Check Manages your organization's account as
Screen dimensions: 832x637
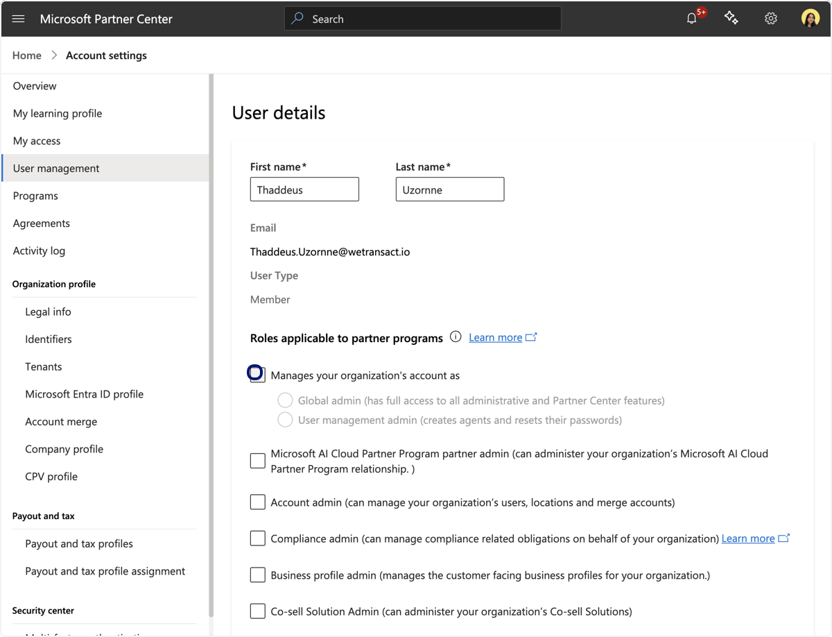point(257,375)
